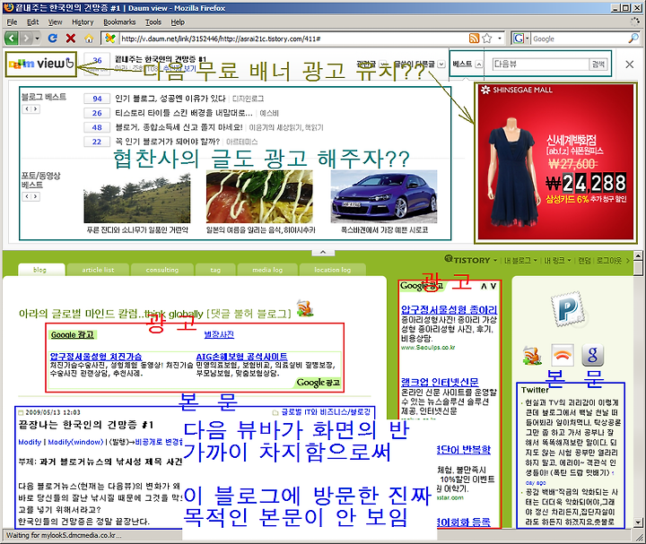The height and width of the screenshot is (544, 646).
Task: Click the 로그아웃 link in Tistory bar
Action: (x=609, y=260)
